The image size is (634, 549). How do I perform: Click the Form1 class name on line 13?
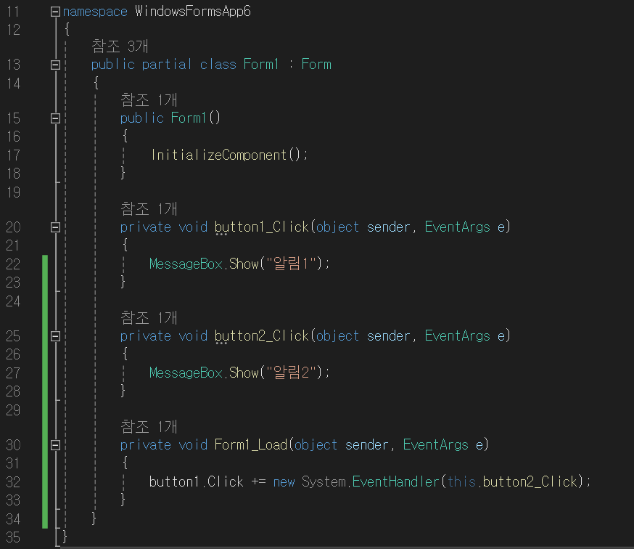coord(261,64)
